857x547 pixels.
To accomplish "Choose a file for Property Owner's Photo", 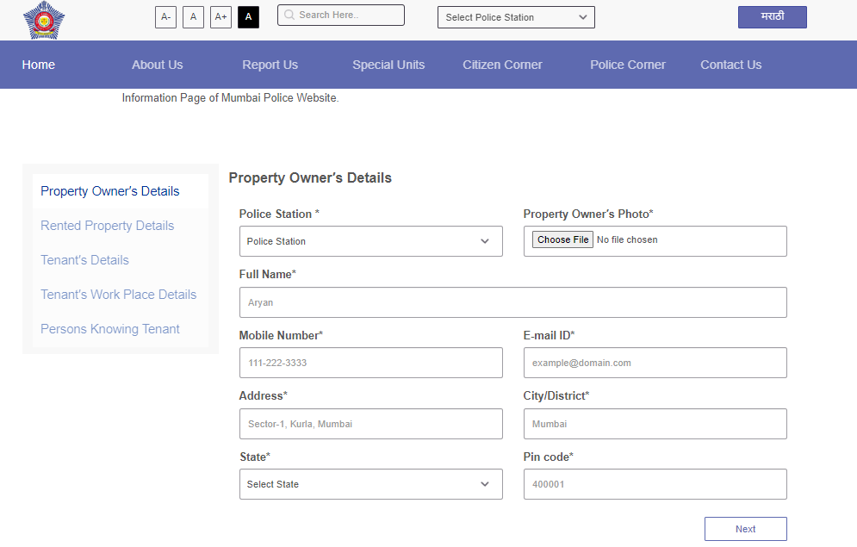I will 562,239.
